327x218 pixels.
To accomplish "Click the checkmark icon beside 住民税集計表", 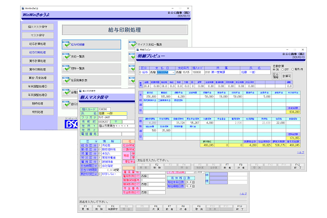I will click(67, 80).
